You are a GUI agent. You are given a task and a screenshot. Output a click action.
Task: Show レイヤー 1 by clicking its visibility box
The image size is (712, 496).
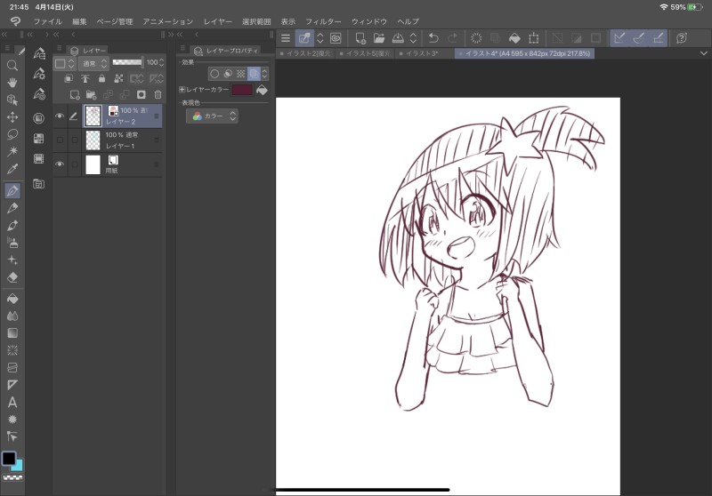(60, 140)
